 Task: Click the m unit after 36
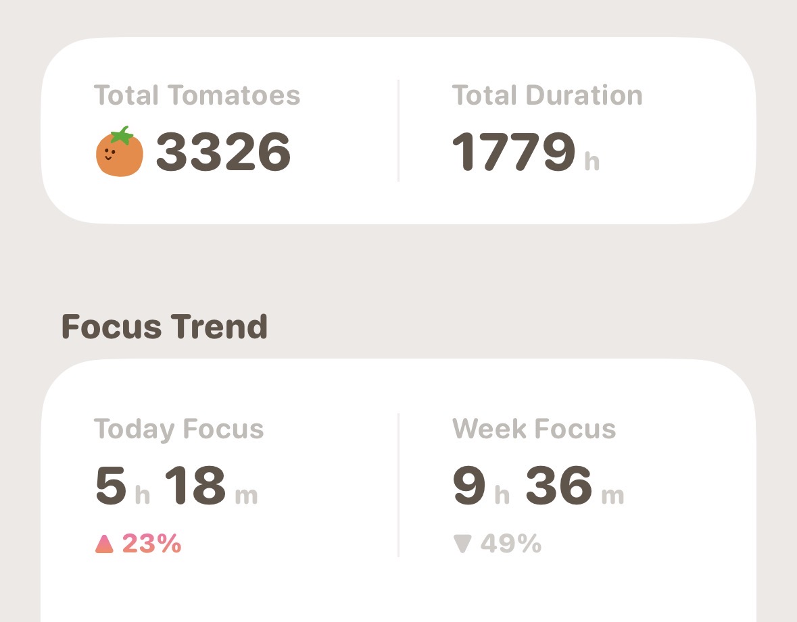(x=613, y=496)
